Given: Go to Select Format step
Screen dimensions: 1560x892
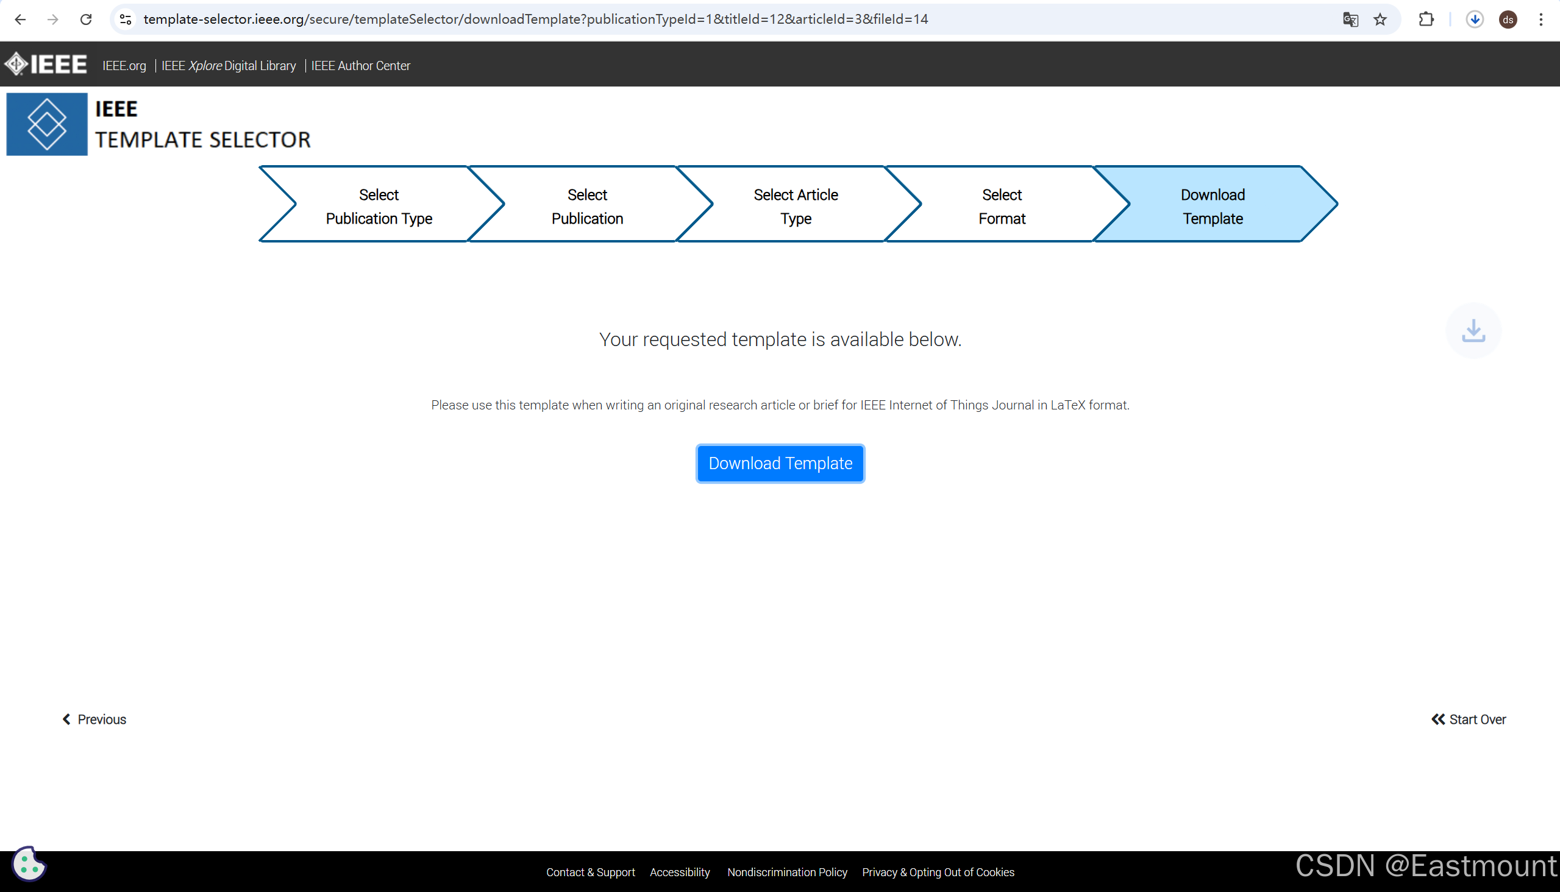Looking at the screenshot, I should pos(1002,206).
